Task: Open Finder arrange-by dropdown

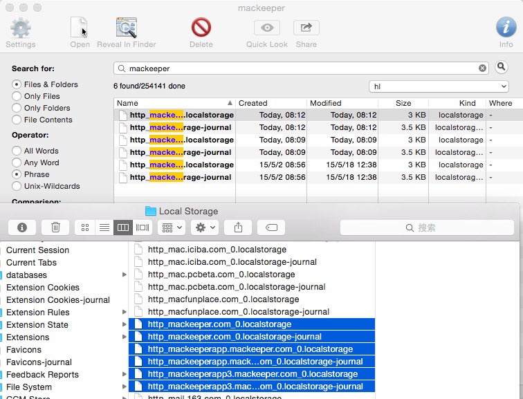Action: (x=172, y=228)
